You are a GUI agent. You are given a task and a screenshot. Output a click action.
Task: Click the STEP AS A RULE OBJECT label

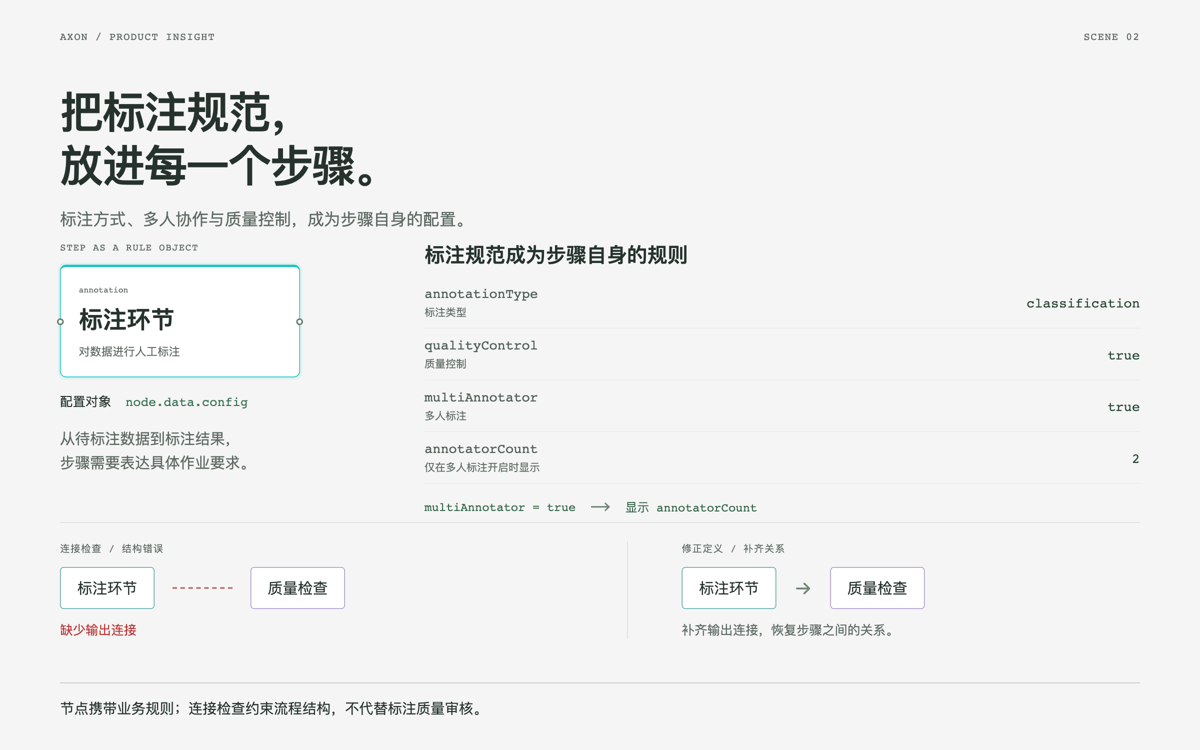click(129, 247)
